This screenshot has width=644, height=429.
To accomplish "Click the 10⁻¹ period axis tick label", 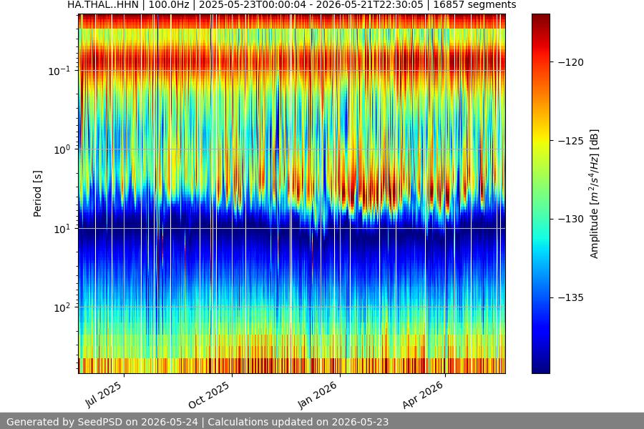I will [59, 71].
